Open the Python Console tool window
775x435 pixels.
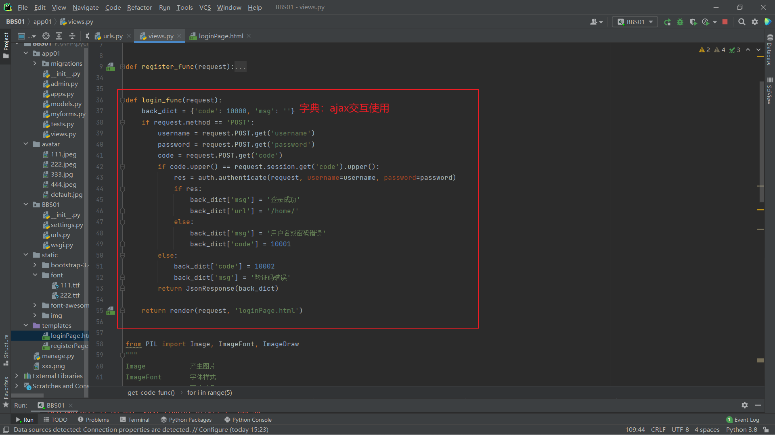[248, 420]
